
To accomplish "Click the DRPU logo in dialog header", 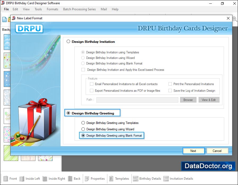I will coord(29,29).
